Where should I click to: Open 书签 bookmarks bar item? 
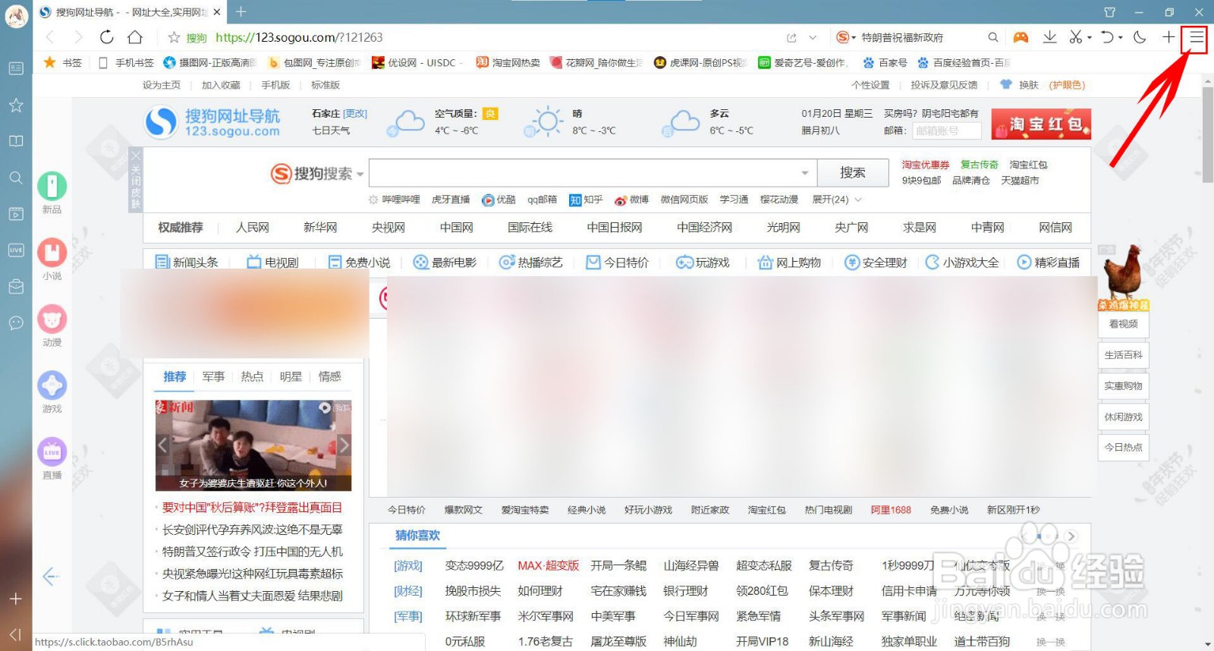[x=63, y=63]
